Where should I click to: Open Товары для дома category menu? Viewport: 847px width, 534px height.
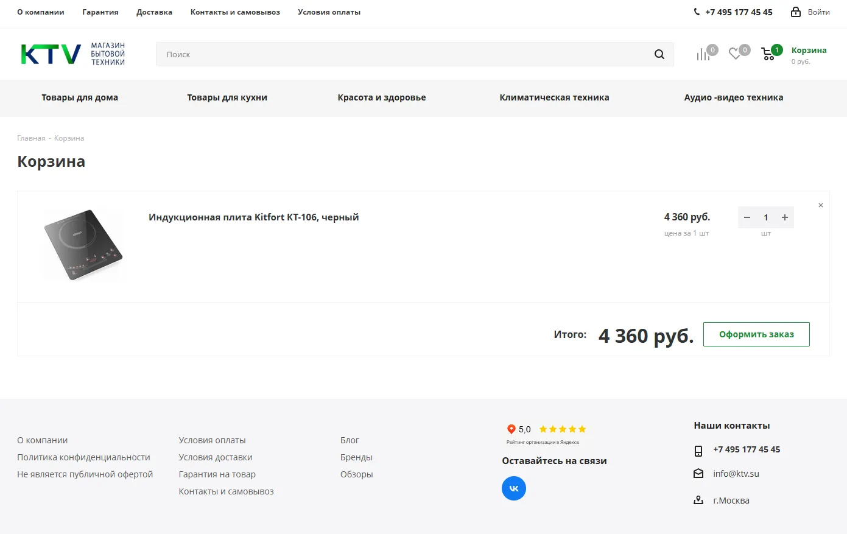pos(80,97)
